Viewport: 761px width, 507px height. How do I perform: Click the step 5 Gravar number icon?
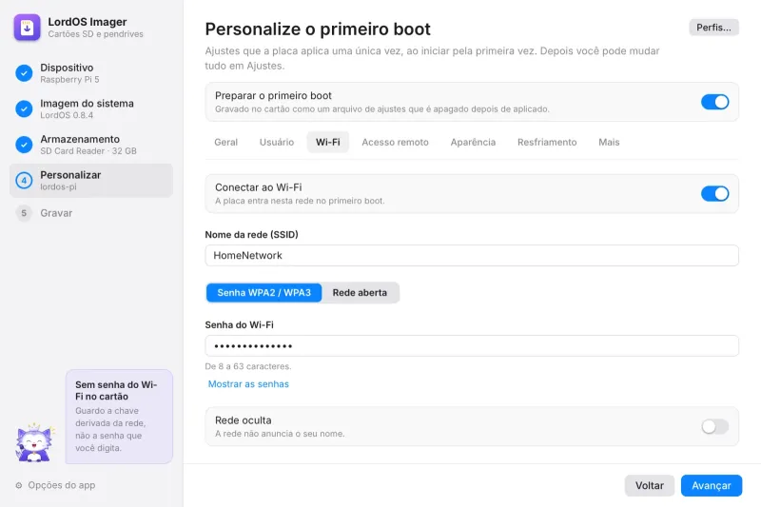click(24, 213)
